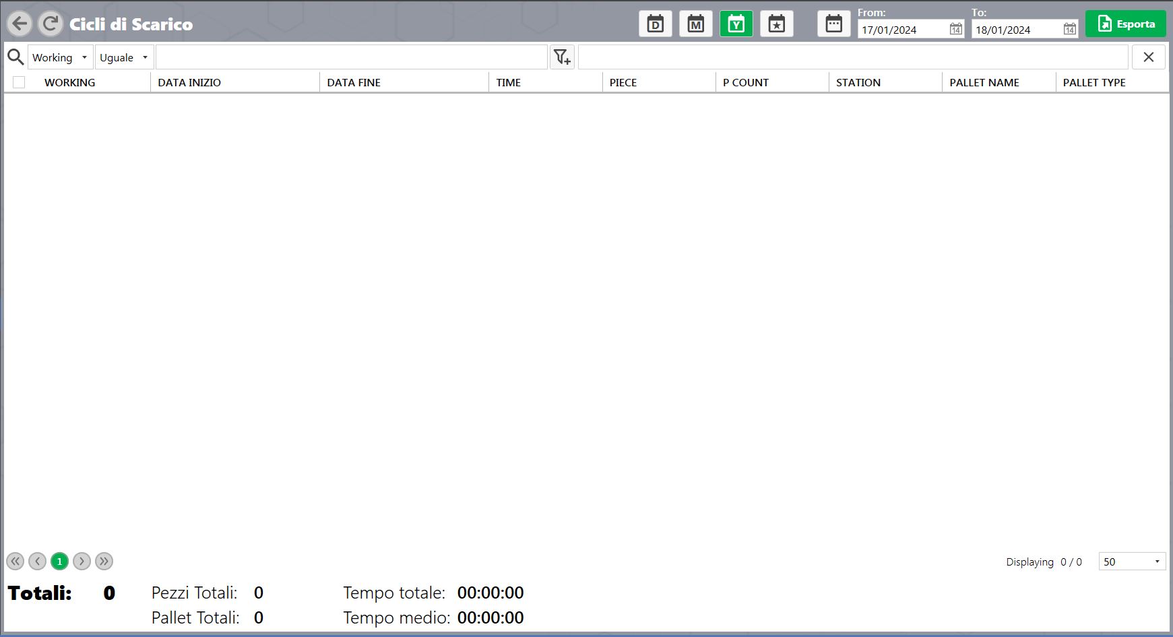Add a filter with the funnel plus icon
1173x637 pixels.
click(x=562, y=57)
